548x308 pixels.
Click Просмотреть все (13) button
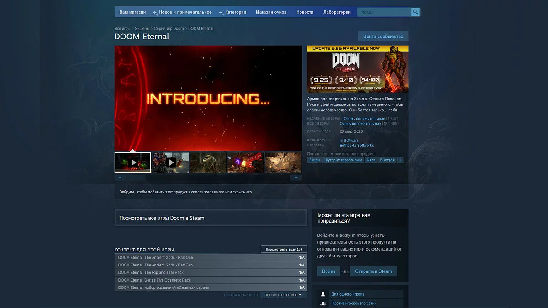pyautogui.click(x=284, y=249)
